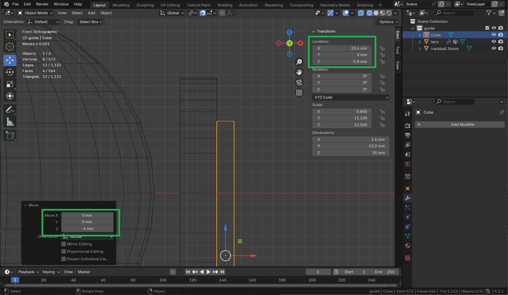This screenshot has width=508, height=295.
Task: Open the Modifiers wrench properties tab
Action: tap(407, 198)
